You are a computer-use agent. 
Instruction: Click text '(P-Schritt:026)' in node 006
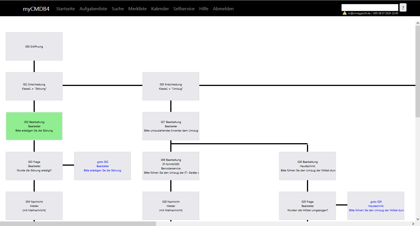tap(171, 164)
